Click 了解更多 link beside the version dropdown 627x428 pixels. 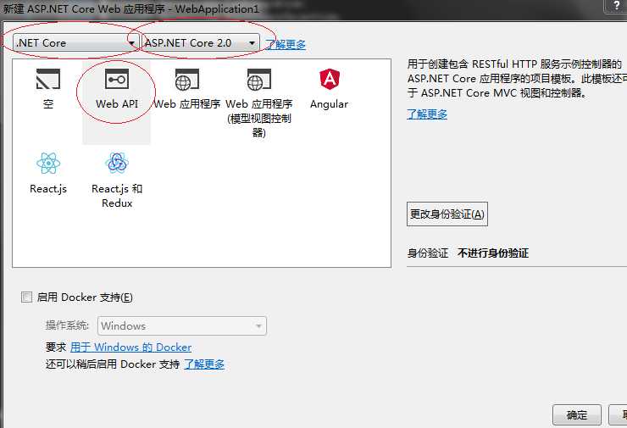286,44
